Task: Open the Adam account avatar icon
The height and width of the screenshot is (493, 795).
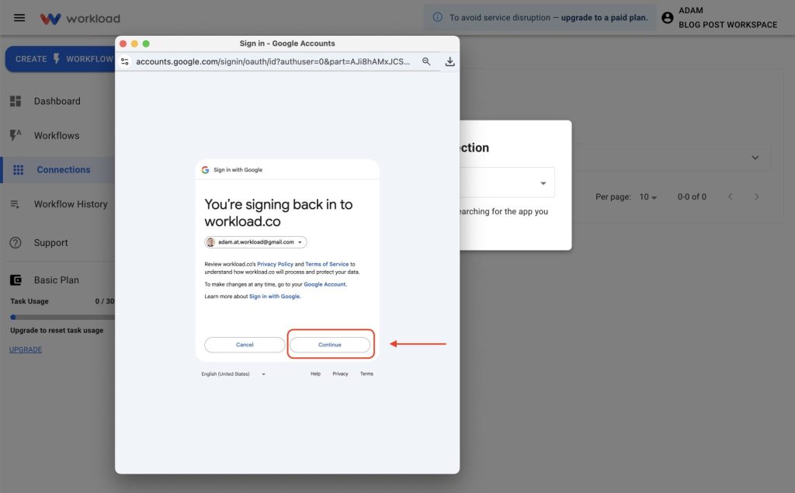Action: point(667,18)
